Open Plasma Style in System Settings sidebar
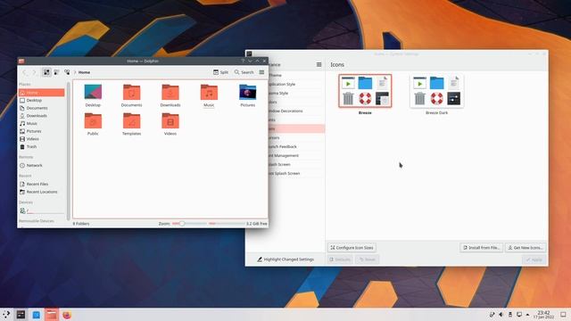 [x=285, y=93]
